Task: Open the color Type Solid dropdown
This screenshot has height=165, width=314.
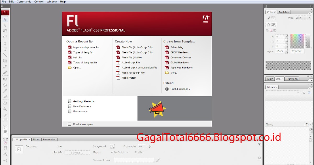Action: coord(303,18)
